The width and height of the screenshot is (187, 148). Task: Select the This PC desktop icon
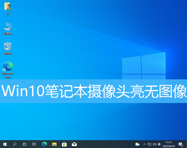(x=8, y=28)
